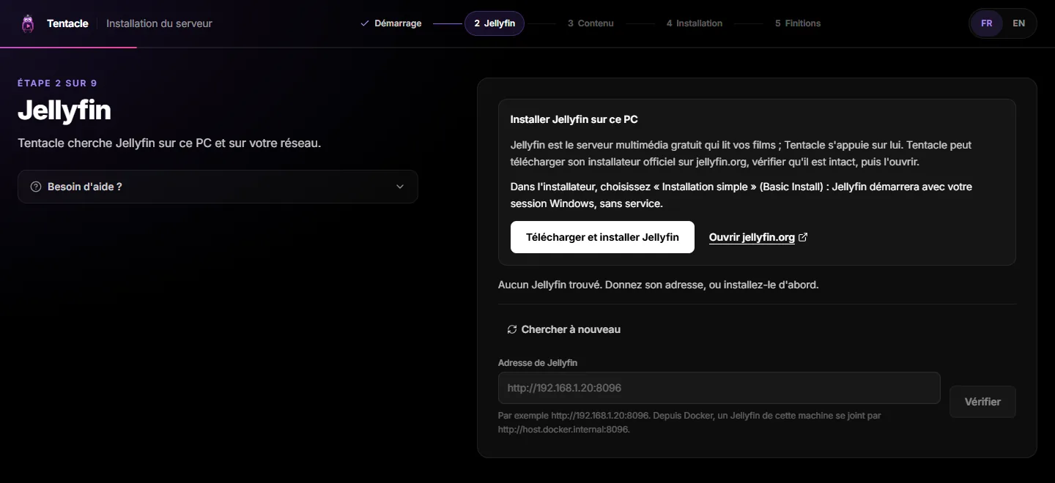Switch language to EN
Viewport: 1055px width, 483px height.
1018,23
